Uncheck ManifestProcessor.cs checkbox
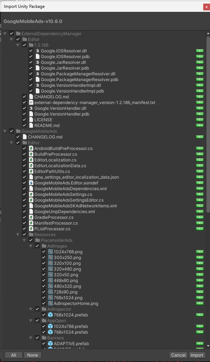 (x=24, y=223)
